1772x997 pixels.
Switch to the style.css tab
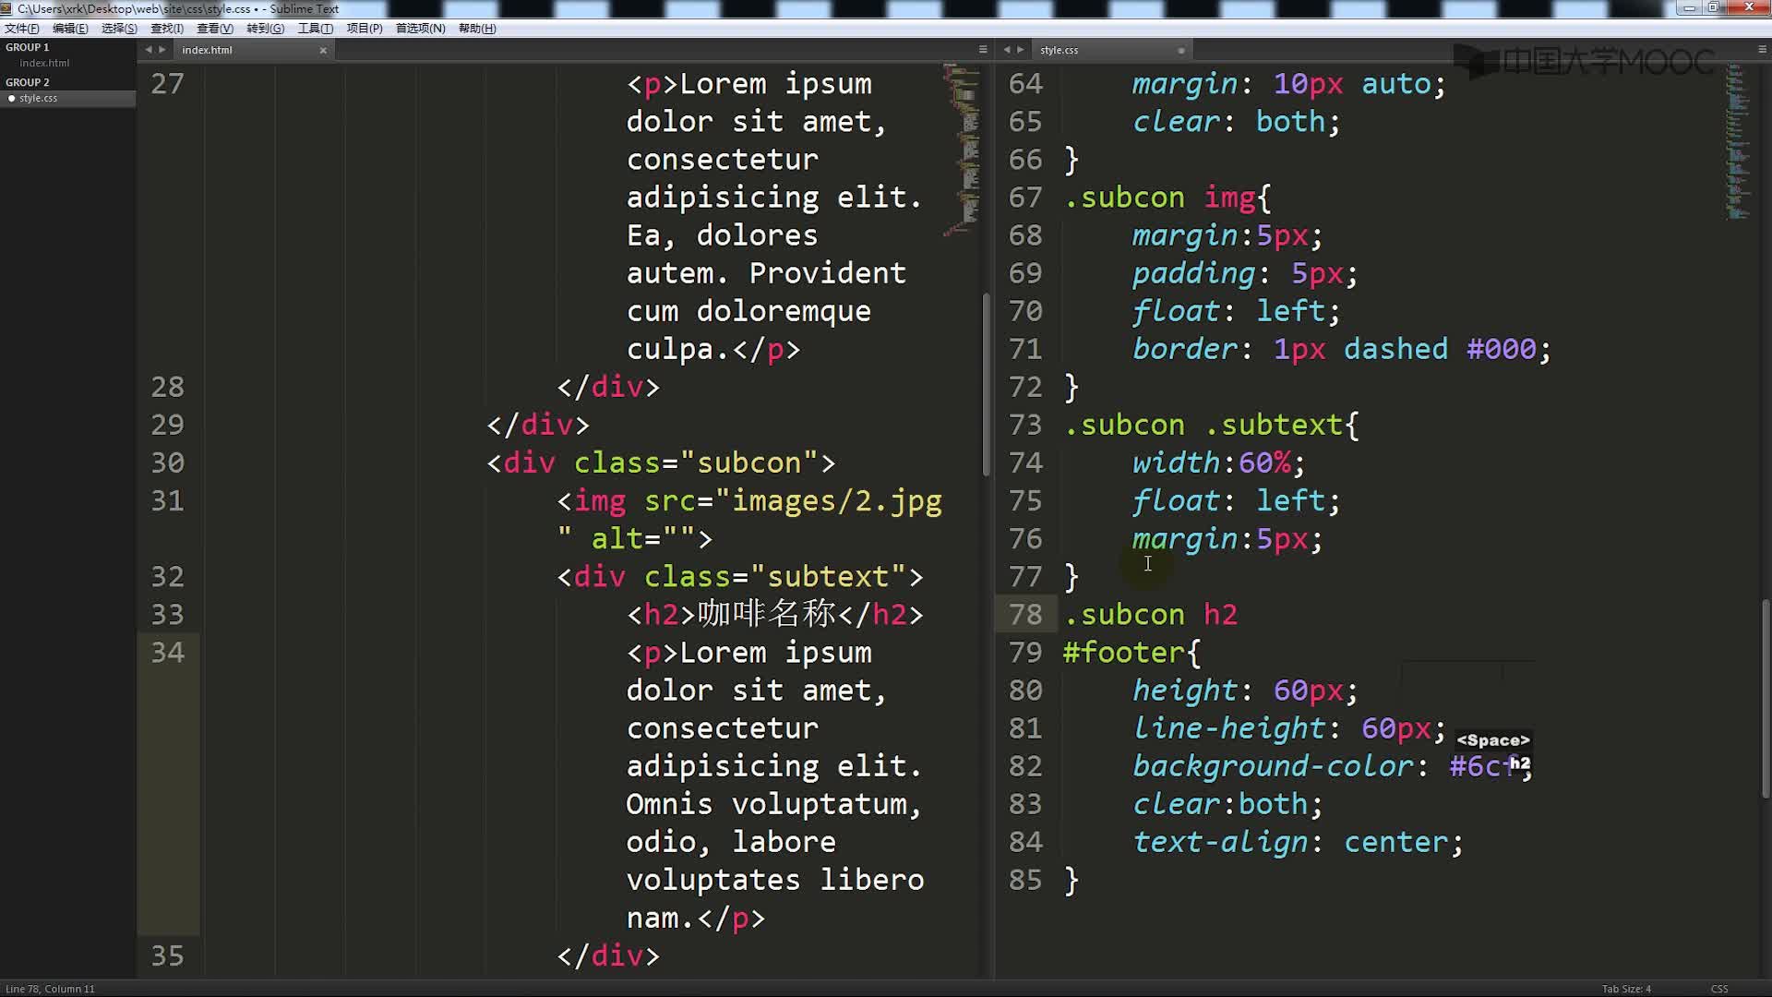point(1059,50)
